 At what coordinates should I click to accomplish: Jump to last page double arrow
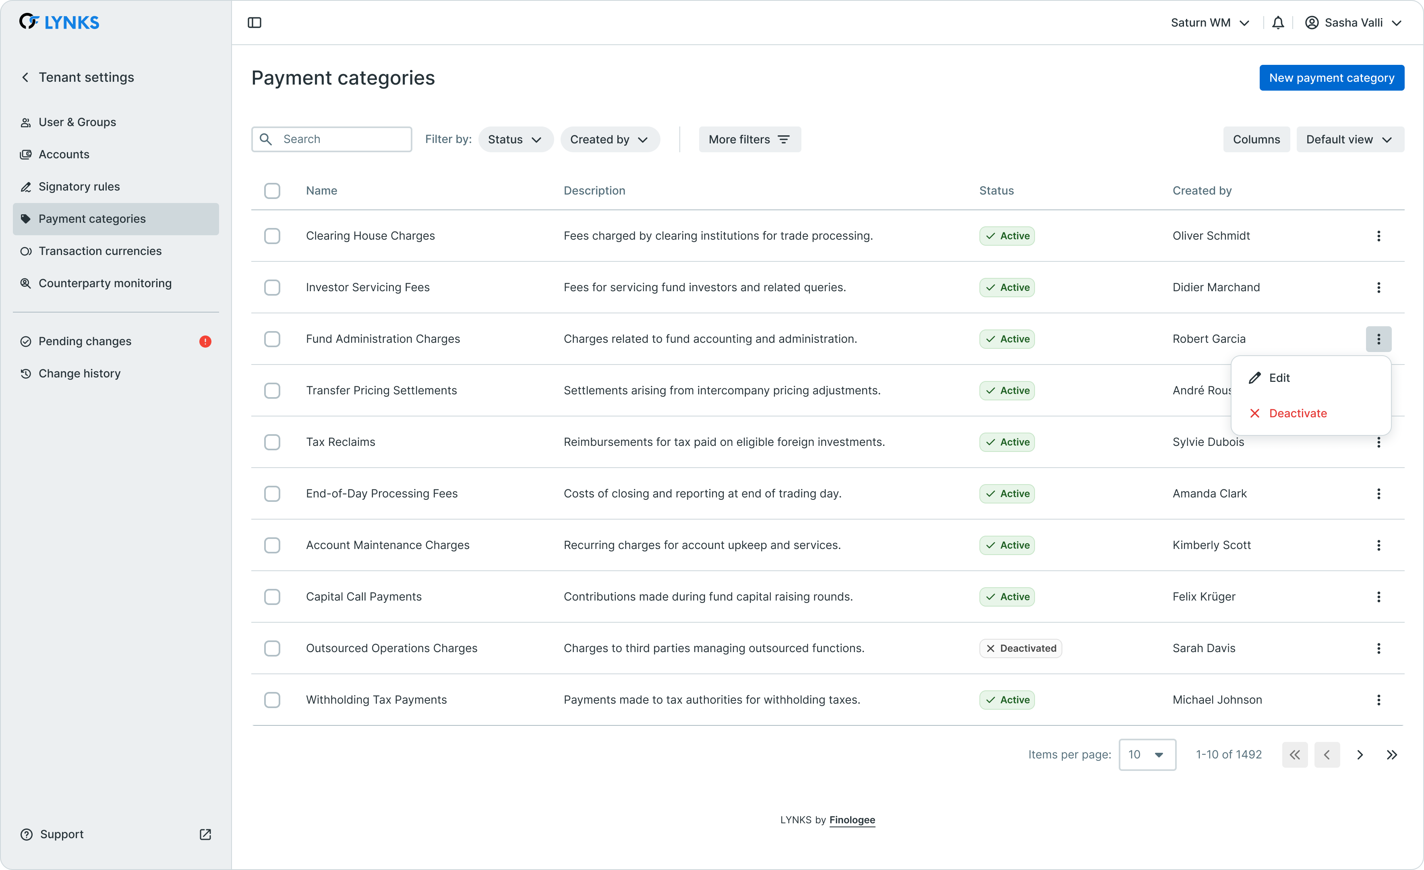pos(1392,755)
